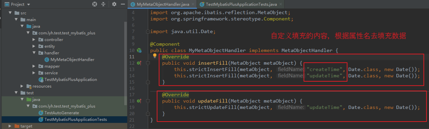The width and height of the screenshot is (429, 129).
Task: Open Project panel settings gear
Action: point(114,4)
